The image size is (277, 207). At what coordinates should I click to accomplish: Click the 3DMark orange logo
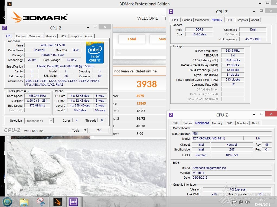tap(39, 17)
